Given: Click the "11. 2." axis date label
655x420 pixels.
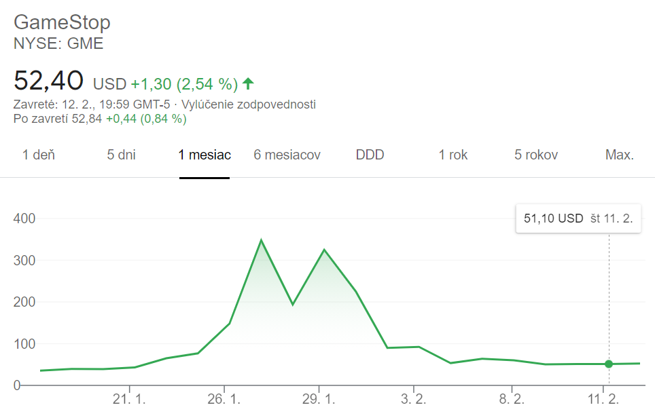Looking at the screenshot, I should pyautogui.click(x=603, y=399).
